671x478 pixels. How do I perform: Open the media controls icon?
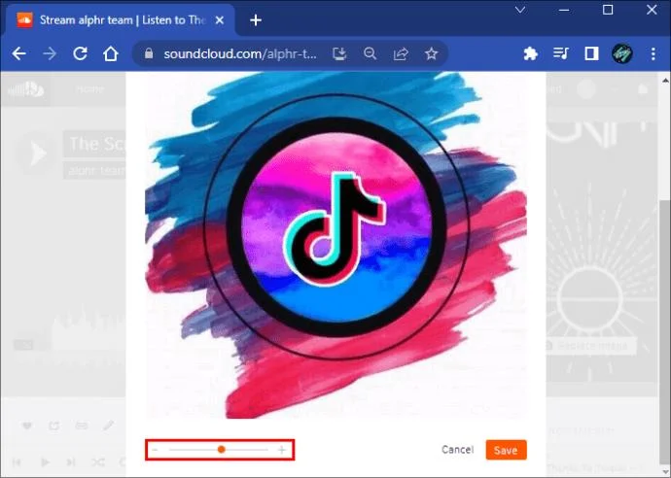(x=560, y=53)
